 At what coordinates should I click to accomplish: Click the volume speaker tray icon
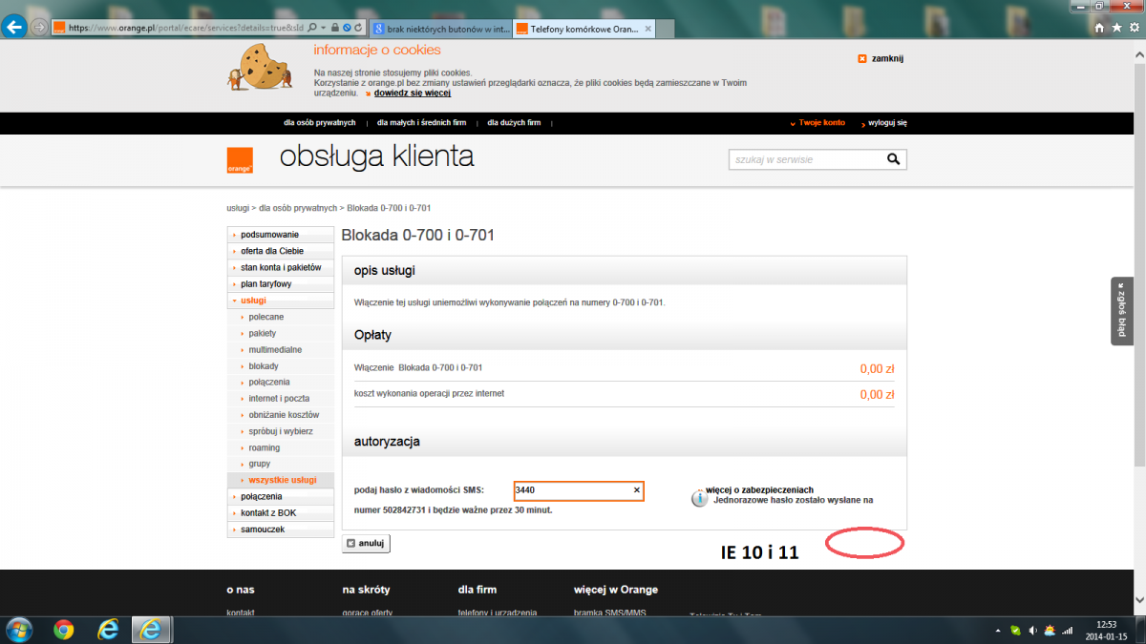(1032, 631)
